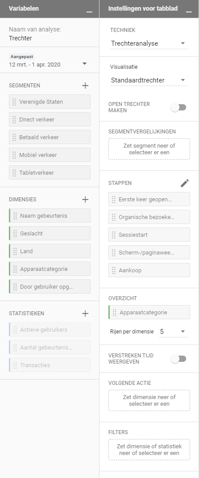Image resolution: width=199 pixels, height=478 pixels.
Task: Open Visualisatie dropdown showing Standaardtrechter
Action: tap(149, 81)
